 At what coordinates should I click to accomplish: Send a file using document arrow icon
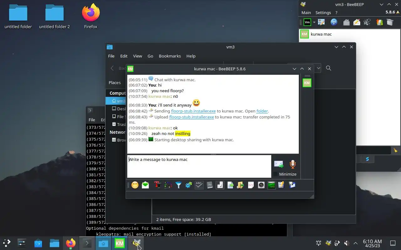point(231,185)
